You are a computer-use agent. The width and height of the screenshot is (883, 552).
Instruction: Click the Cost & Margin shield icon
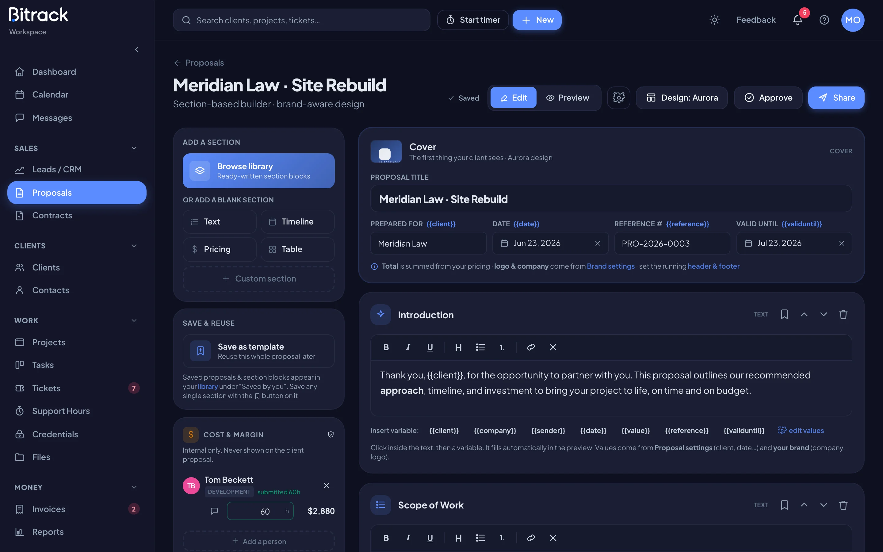(331, 435)
